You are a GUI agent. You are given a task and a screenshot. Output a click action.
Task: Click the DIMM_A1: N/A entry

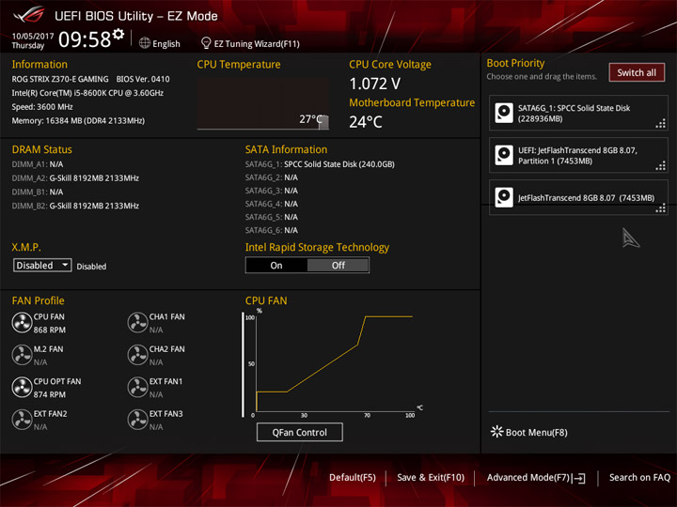[38, 164]
